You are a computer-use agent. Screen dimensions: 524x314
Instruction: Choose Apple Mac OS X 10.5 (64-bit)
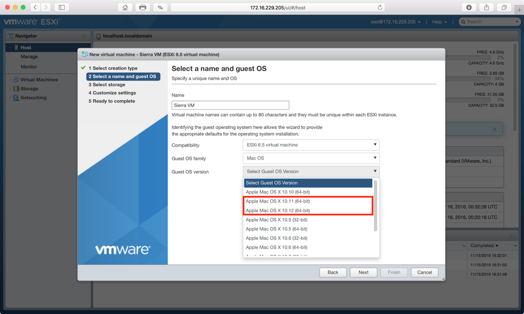(308, 229)
